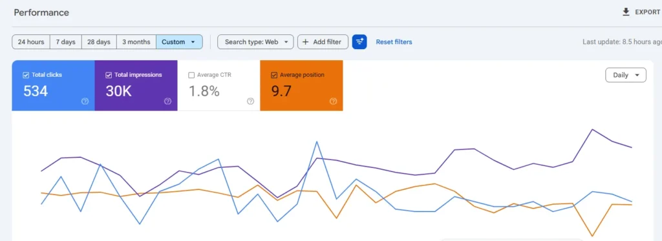
Task: Click the Performance heading
Action: [41, 13]
